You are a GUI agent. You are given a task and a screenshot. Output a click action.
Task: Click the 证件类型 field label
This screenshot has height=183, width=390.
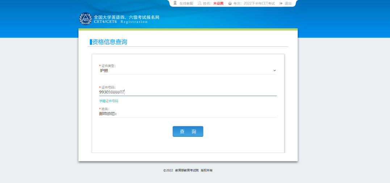108,66
